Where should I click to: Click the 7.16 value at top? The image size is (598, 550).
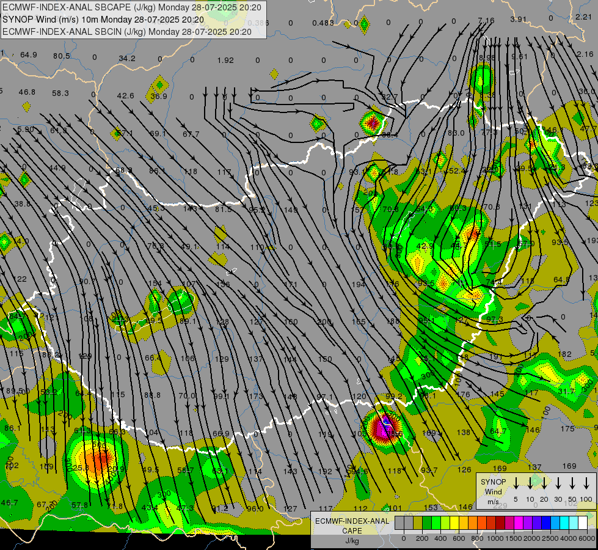pyautogui.click(x=486, y=20)
